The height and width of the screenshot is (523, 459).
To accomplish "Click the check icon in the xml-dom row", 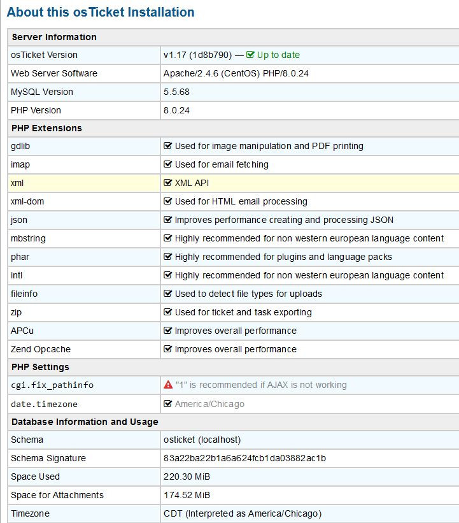I will (168, 201).
